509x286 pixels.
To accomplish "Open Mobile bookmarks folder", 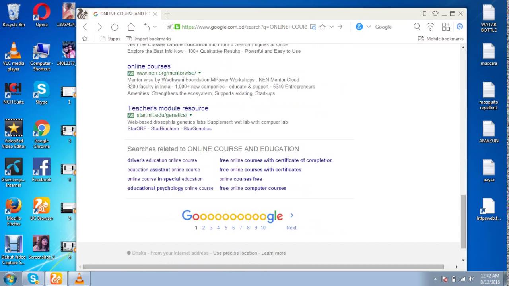I will point(441,39).
